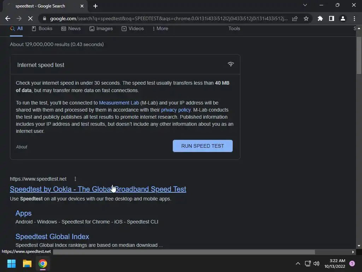Open the Extensions puzzle icon
Image resolution: width=362 pixels, height=272 pixels.
[320, 18]
